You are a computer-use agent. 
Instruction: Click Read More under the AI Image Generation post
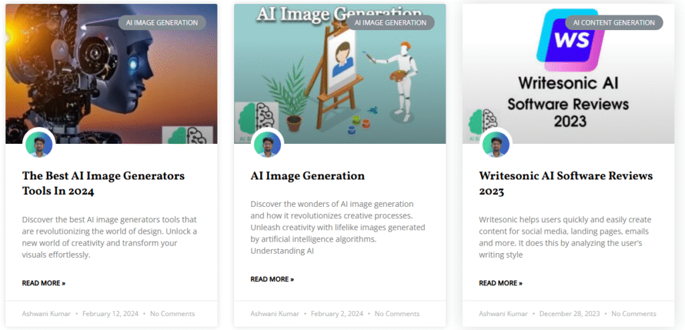(272, 279)
